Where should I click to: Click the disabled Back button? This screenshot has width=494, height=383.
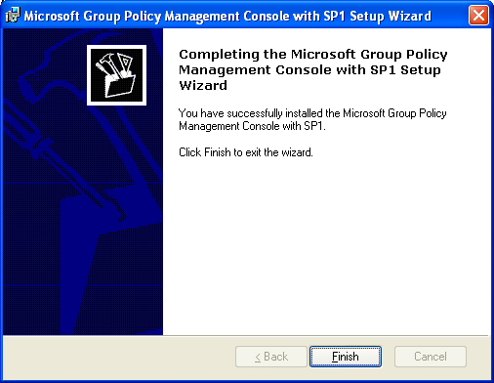pyautogui.click(x=271, y=357)
